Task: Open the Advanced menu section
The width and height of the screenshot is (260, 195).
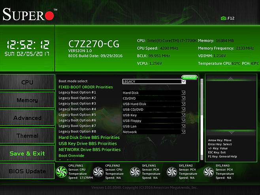Action: (x=27, y=118)
